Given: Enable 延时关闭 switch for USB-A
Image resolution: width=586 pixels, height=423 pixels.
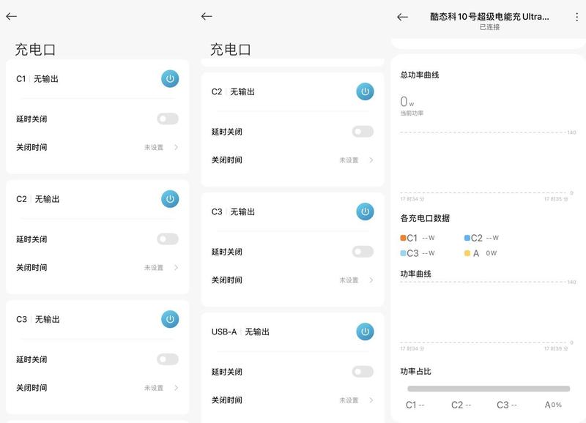Looking at the screenshot, I should [363, 372].
